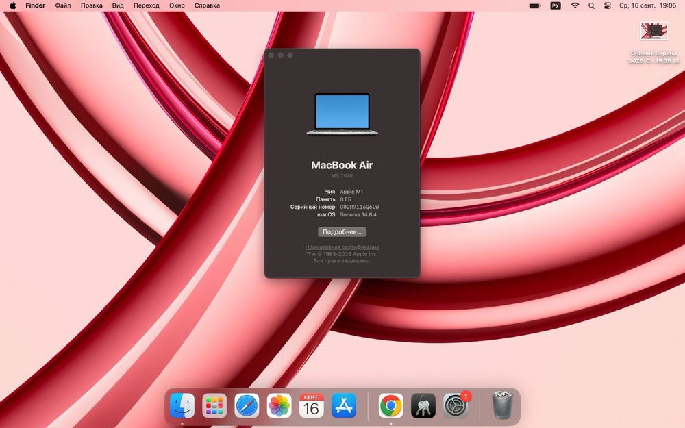685x428 pixels.
Task: Open Photos from the Dock
Action: coord(279,405)
